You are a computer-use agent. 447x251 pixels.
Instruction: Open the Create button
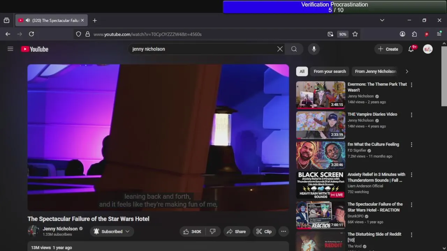pos(388,49)
